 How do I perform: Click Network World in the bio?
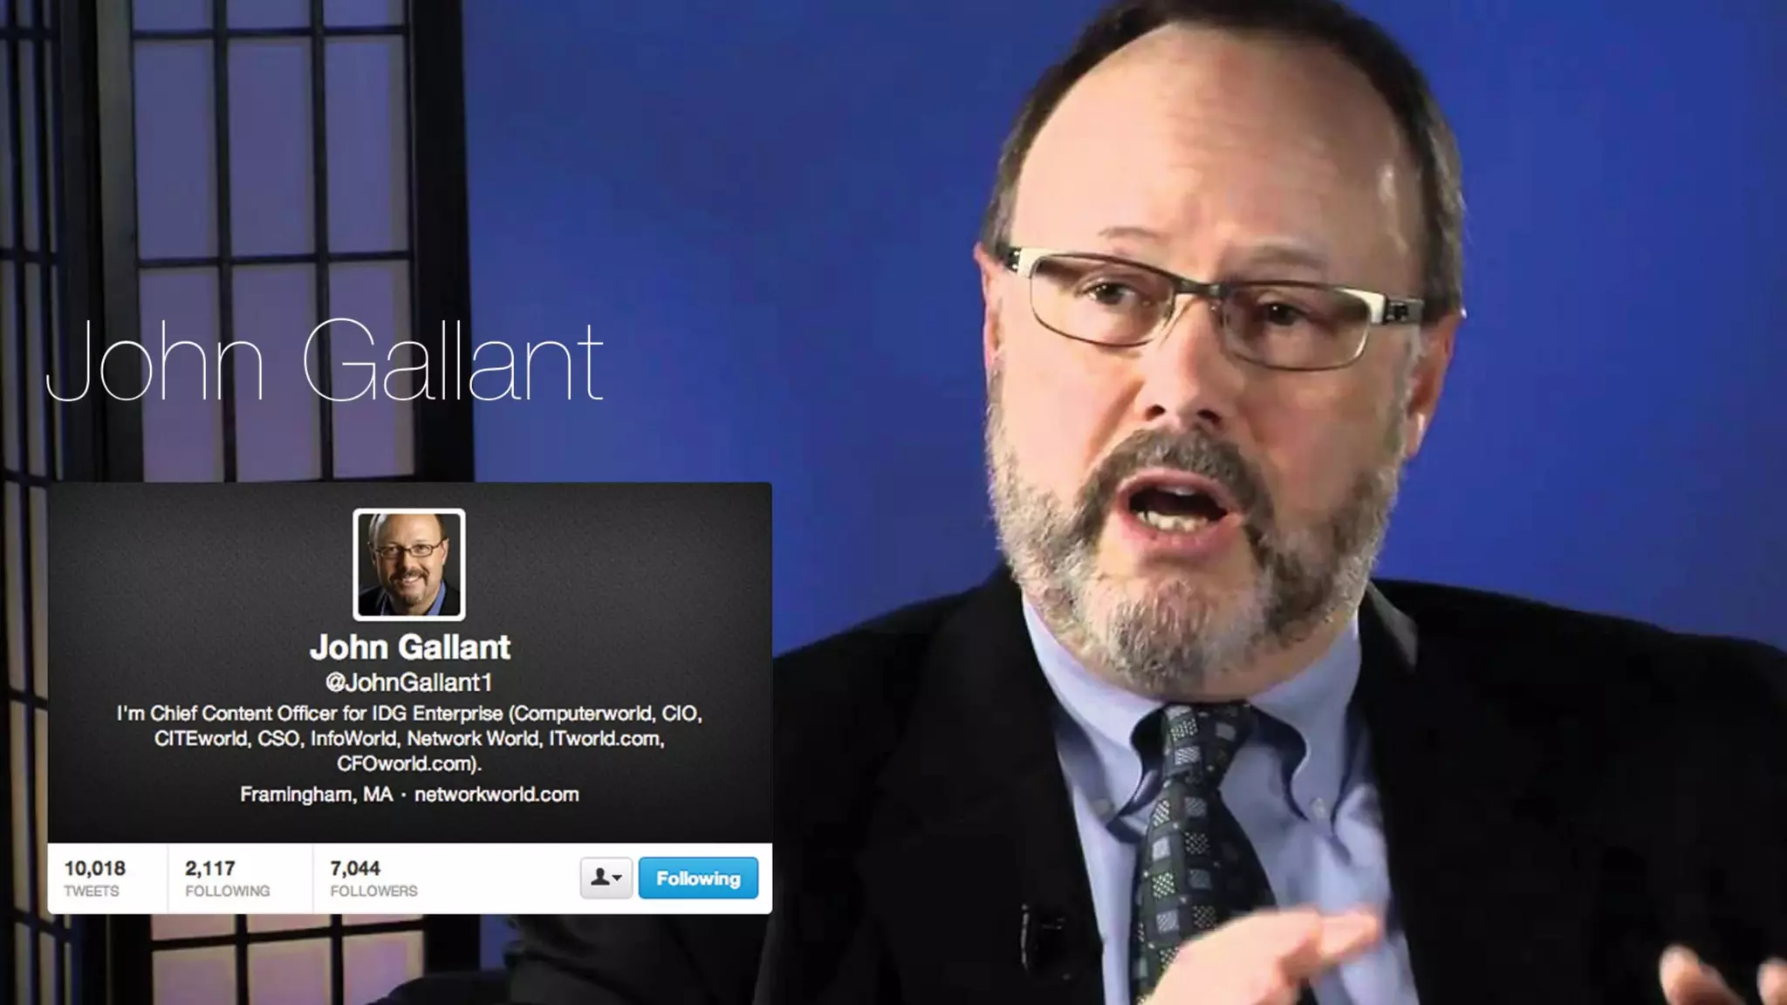[x=473, y=739]
